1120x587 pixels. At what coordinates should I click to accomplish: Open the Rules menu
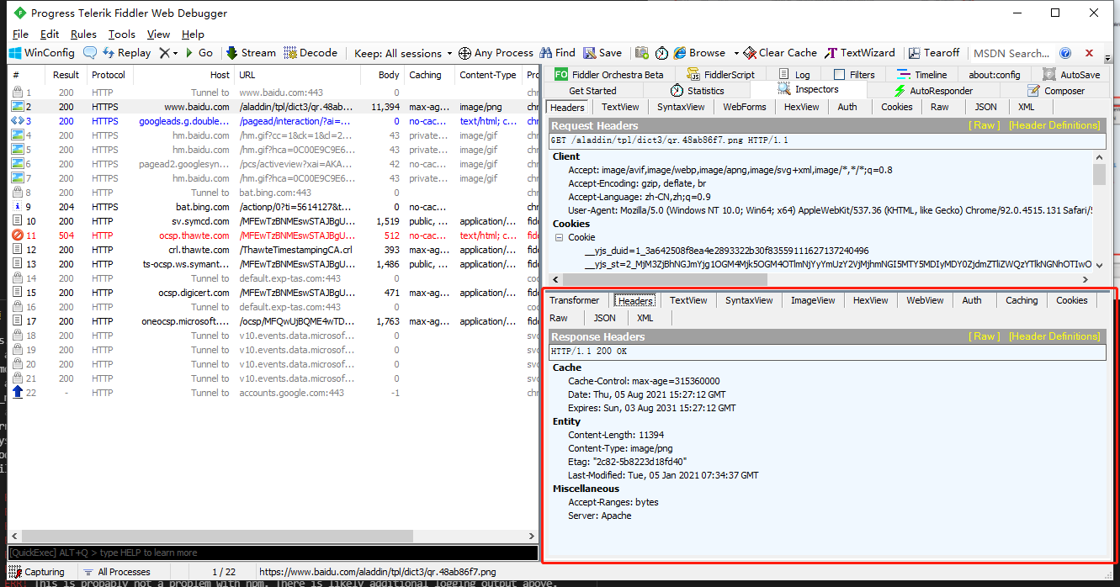coord(83,34)
